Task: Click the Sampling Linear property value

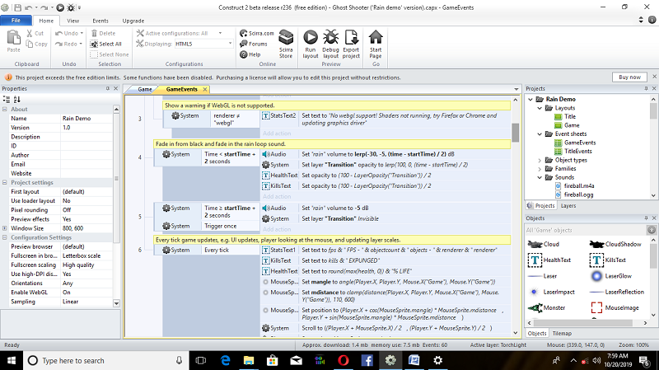Action: pyautogui.click(x=87, y=302)
